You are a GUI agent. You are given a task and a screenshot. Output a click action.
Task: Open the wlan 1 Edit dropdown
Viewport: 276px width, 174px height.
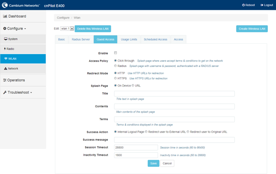tap(67, 29)
